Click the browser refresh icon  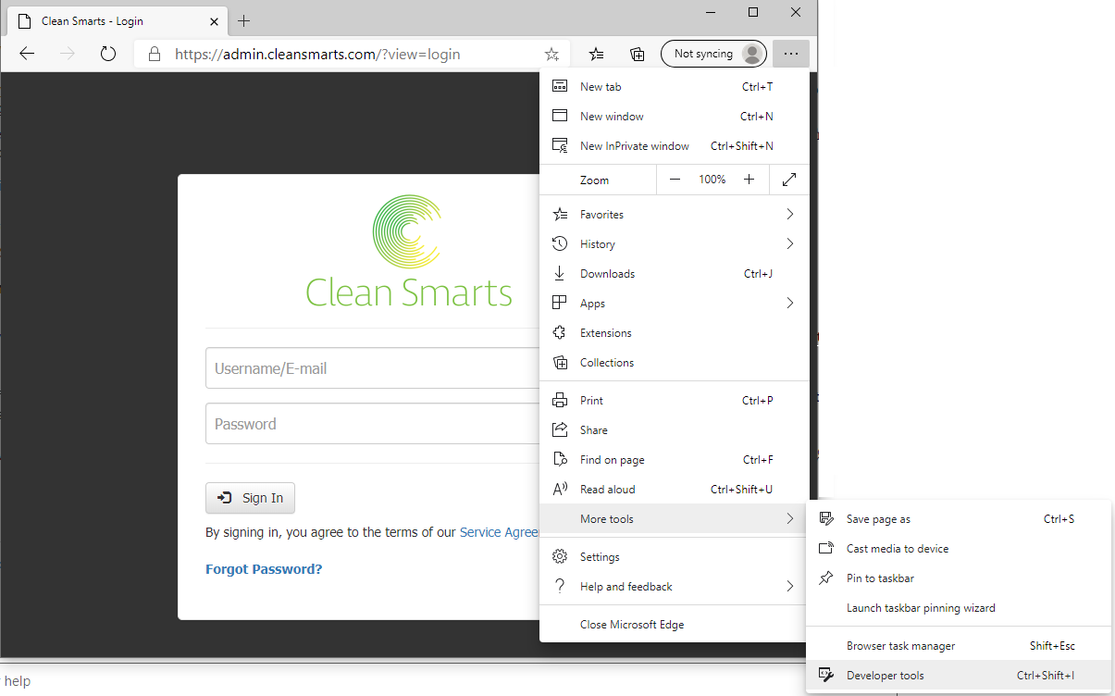click(x=107, y=54)
